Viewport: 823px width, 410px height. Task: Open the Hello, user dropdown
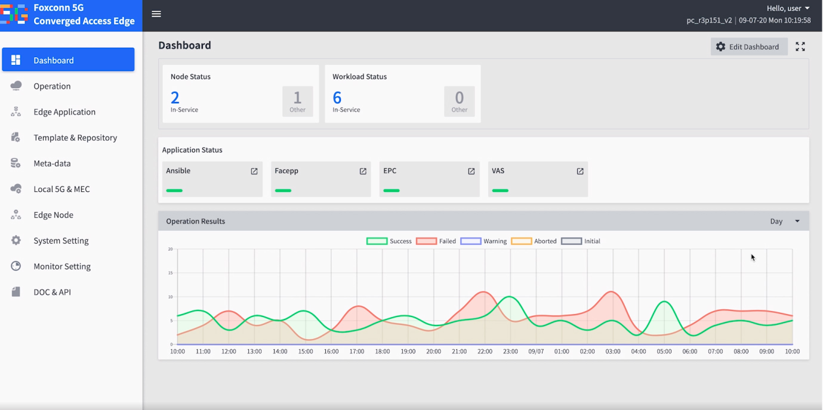click(x=788, y=8)
